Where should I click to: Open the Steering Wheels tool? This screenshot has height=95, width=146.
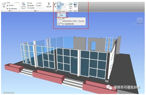pos(23,6)
